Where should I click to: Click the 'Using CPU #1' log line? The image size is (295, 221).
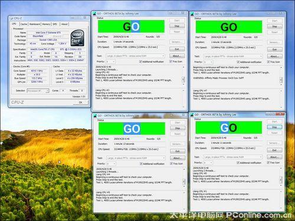(200, 191)
